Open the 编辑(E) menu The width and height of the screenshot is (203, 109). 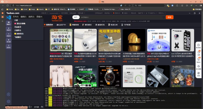coord(23,17)
